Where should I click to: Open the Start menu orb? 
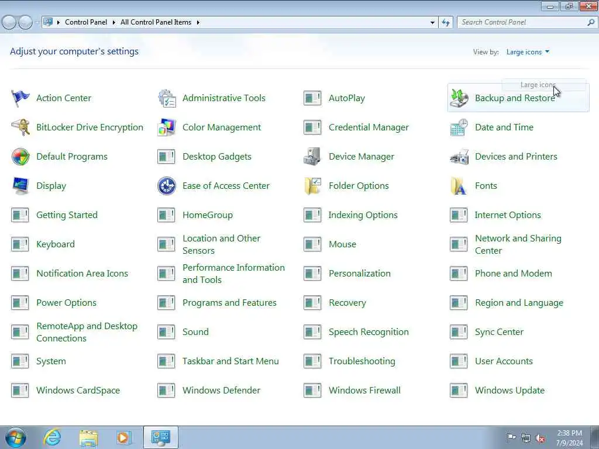tap(16, 437)
